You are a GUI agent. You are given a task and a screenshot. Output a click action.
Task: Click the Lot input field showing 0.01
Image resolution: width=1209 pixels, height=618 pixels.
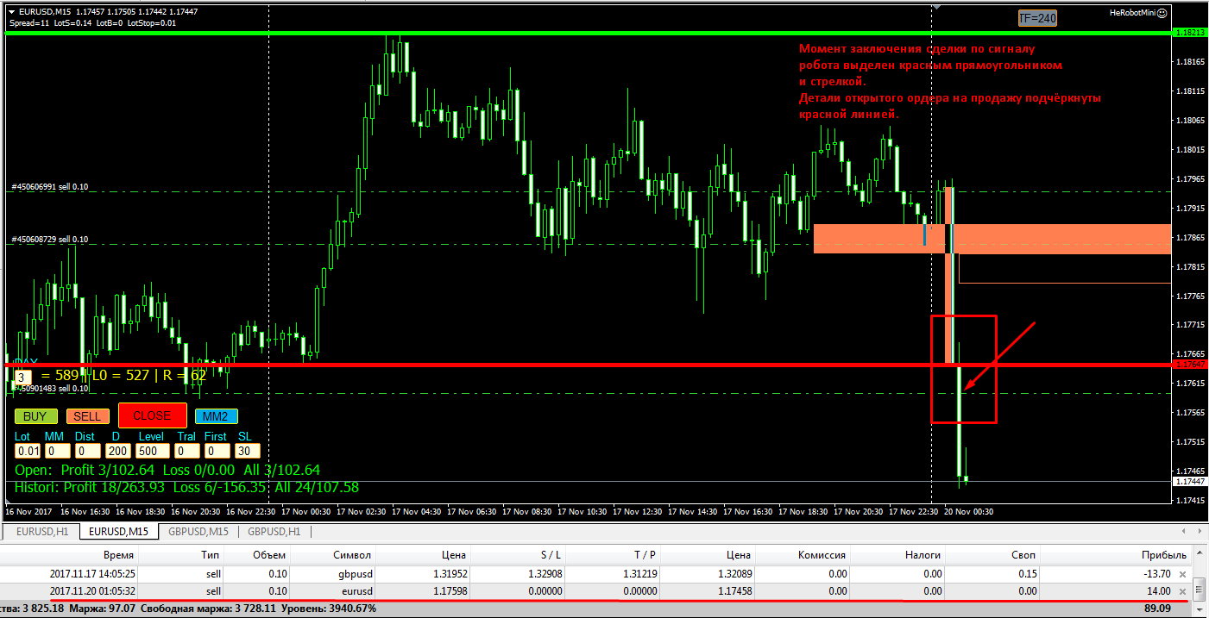(28, 451)
